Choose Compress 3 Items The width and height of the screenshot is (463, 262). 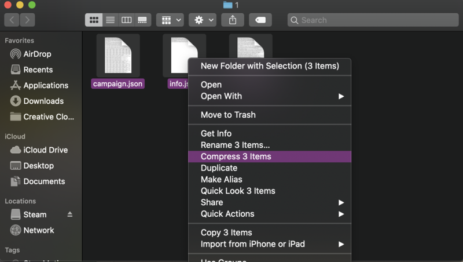click(x=270, y=157)
